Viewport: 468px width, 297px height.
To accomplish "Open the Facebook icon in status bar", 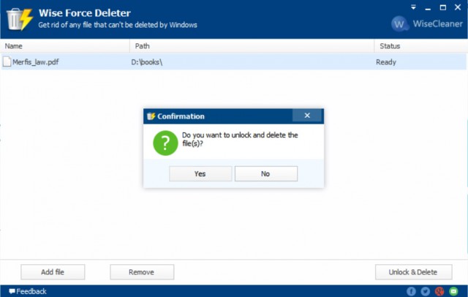I will (x=411, y=291).
